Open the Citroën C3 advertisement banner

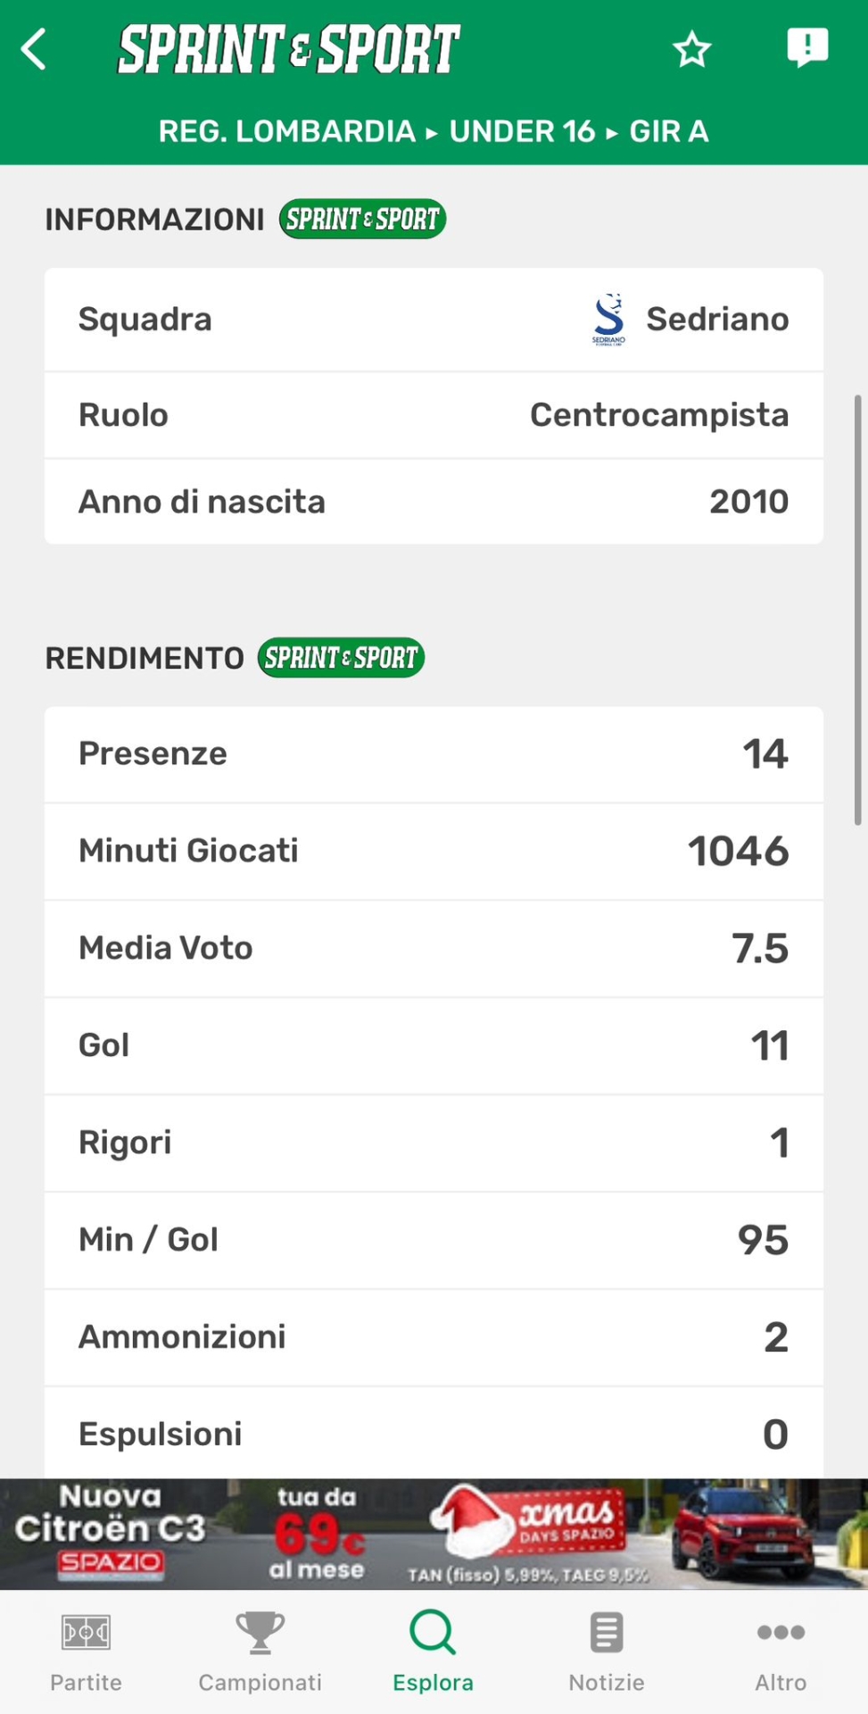[434, 1534]
